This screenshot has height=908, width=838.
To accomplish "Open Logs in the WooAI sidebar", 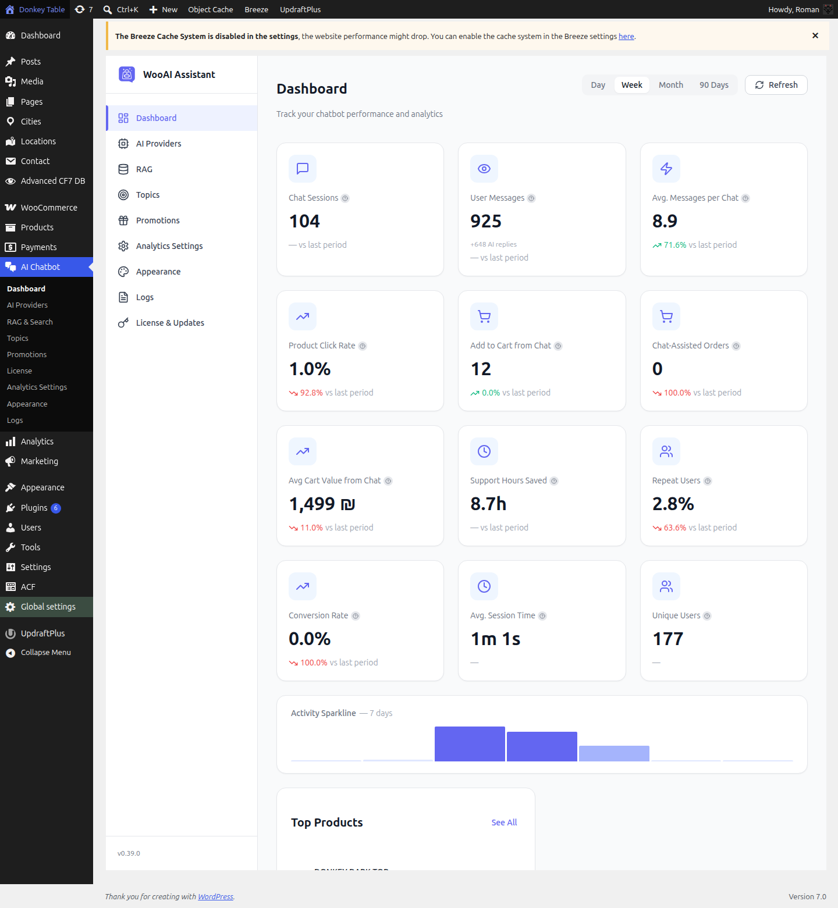I will click(182, 297).
